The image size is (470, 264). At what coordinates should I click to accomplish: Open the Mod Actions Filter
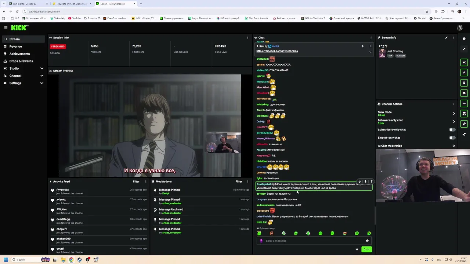(x=239, y=181)
